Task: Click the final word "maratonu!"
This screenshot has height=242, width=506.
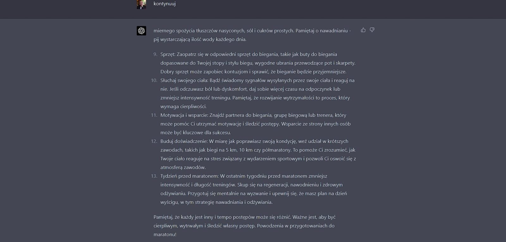Action: click(165, 234)
